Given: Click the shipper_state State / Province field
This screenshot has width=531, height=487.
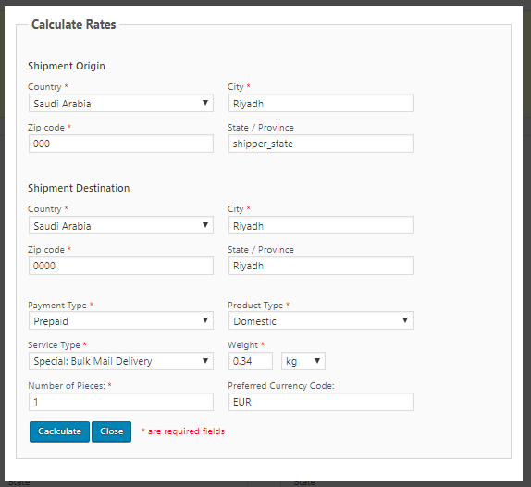Looking at the screenshot, I should tap(321, 144).
